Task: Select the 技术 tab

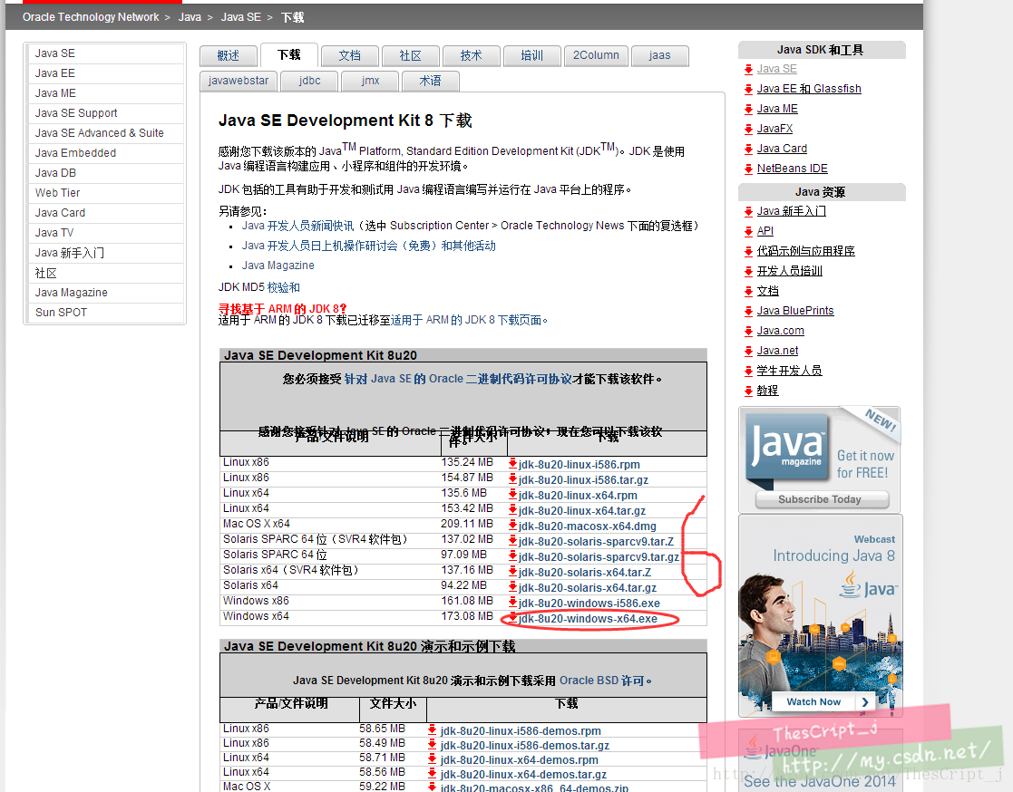Action: click(x=471, y=55)
